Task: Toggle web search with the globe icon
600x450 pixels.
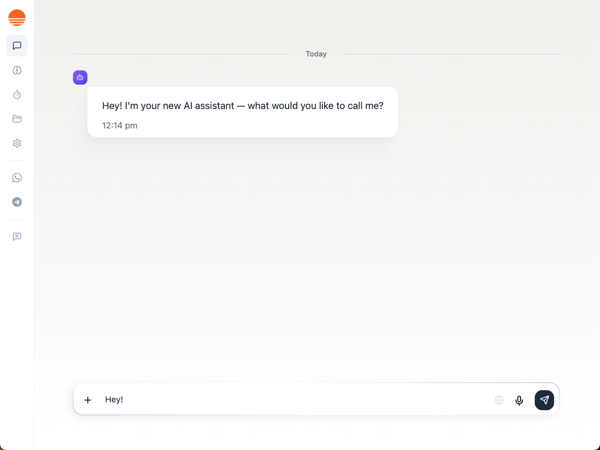Action: coord(499,400)
